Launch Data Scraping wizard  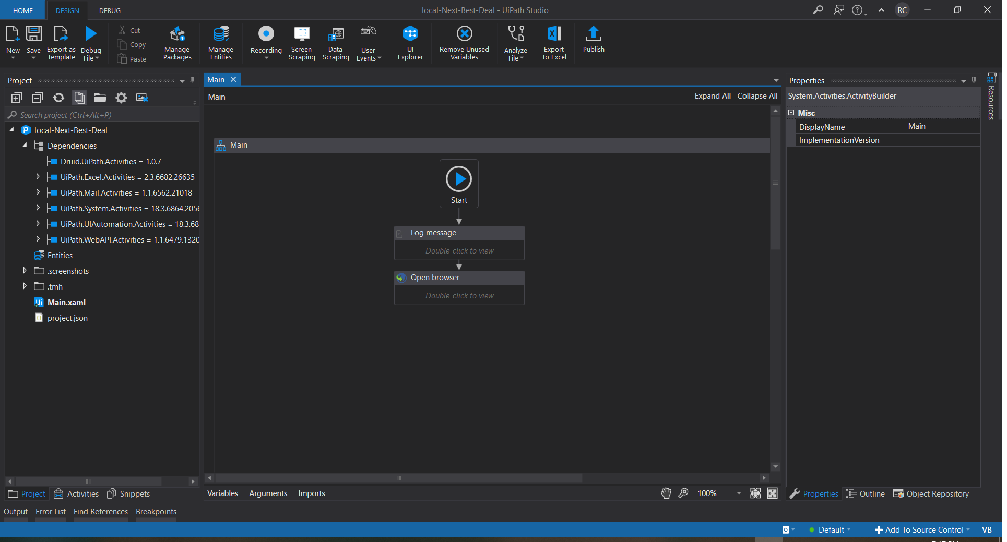point(336,43)
